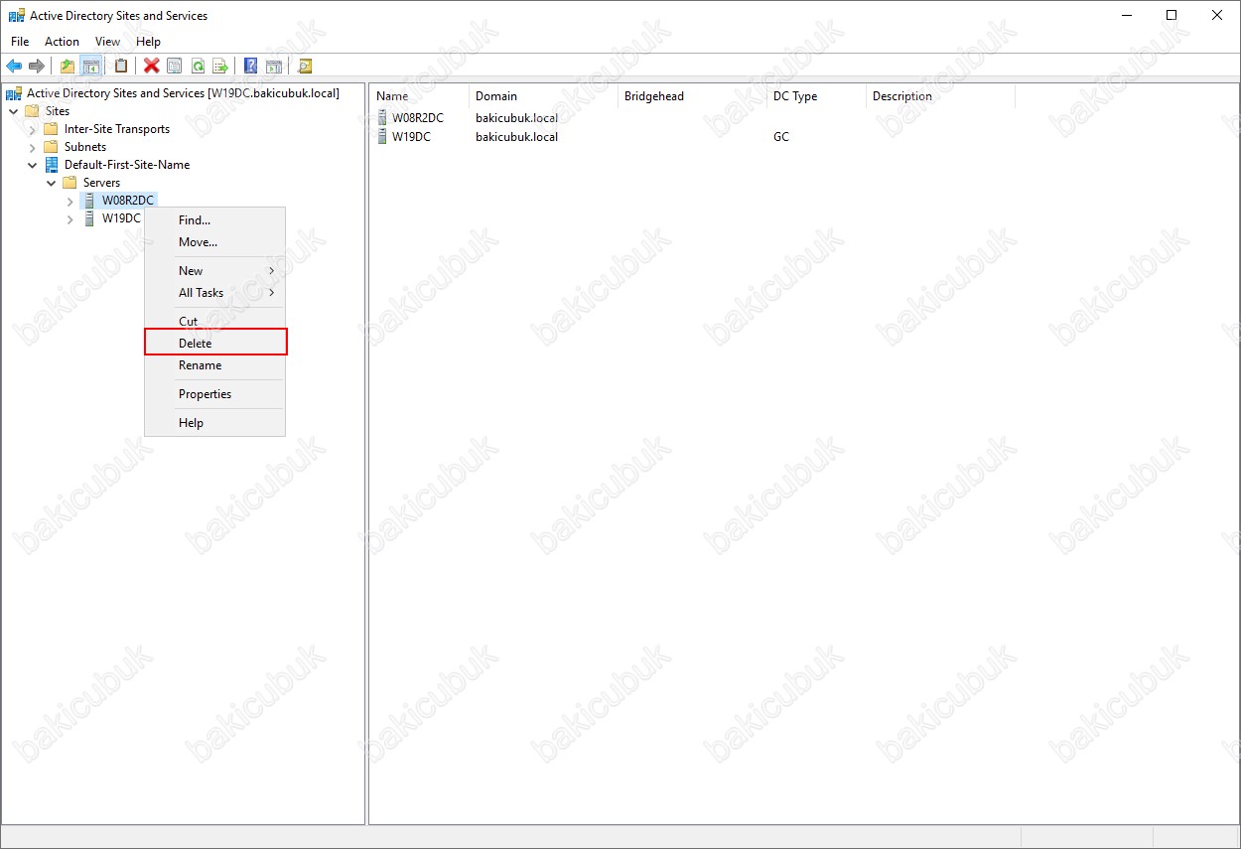This screenshot has height=849, width=1241.
Task: Click the Up one level folder icon
Action: tap(68, 67)
